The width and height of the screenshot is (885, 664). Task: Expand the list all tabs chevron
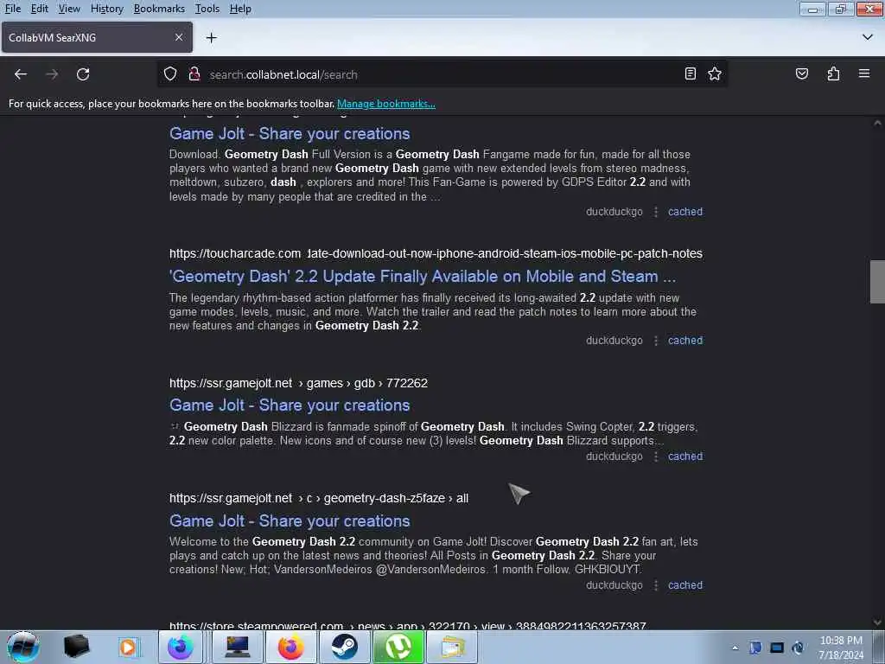click(x=868, y=37)
